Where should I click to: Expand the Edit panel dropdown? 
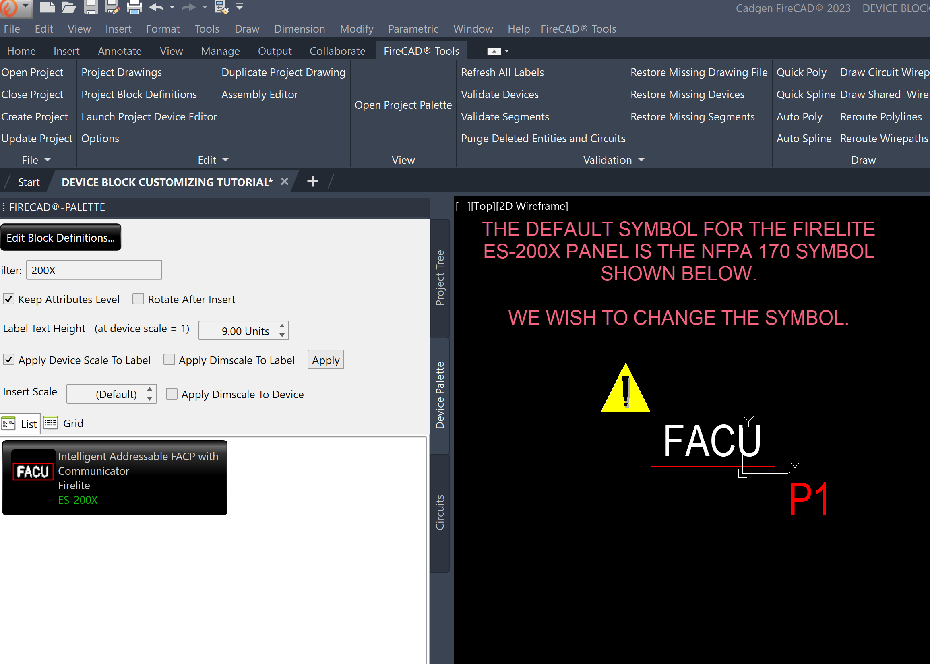[225, 160]
